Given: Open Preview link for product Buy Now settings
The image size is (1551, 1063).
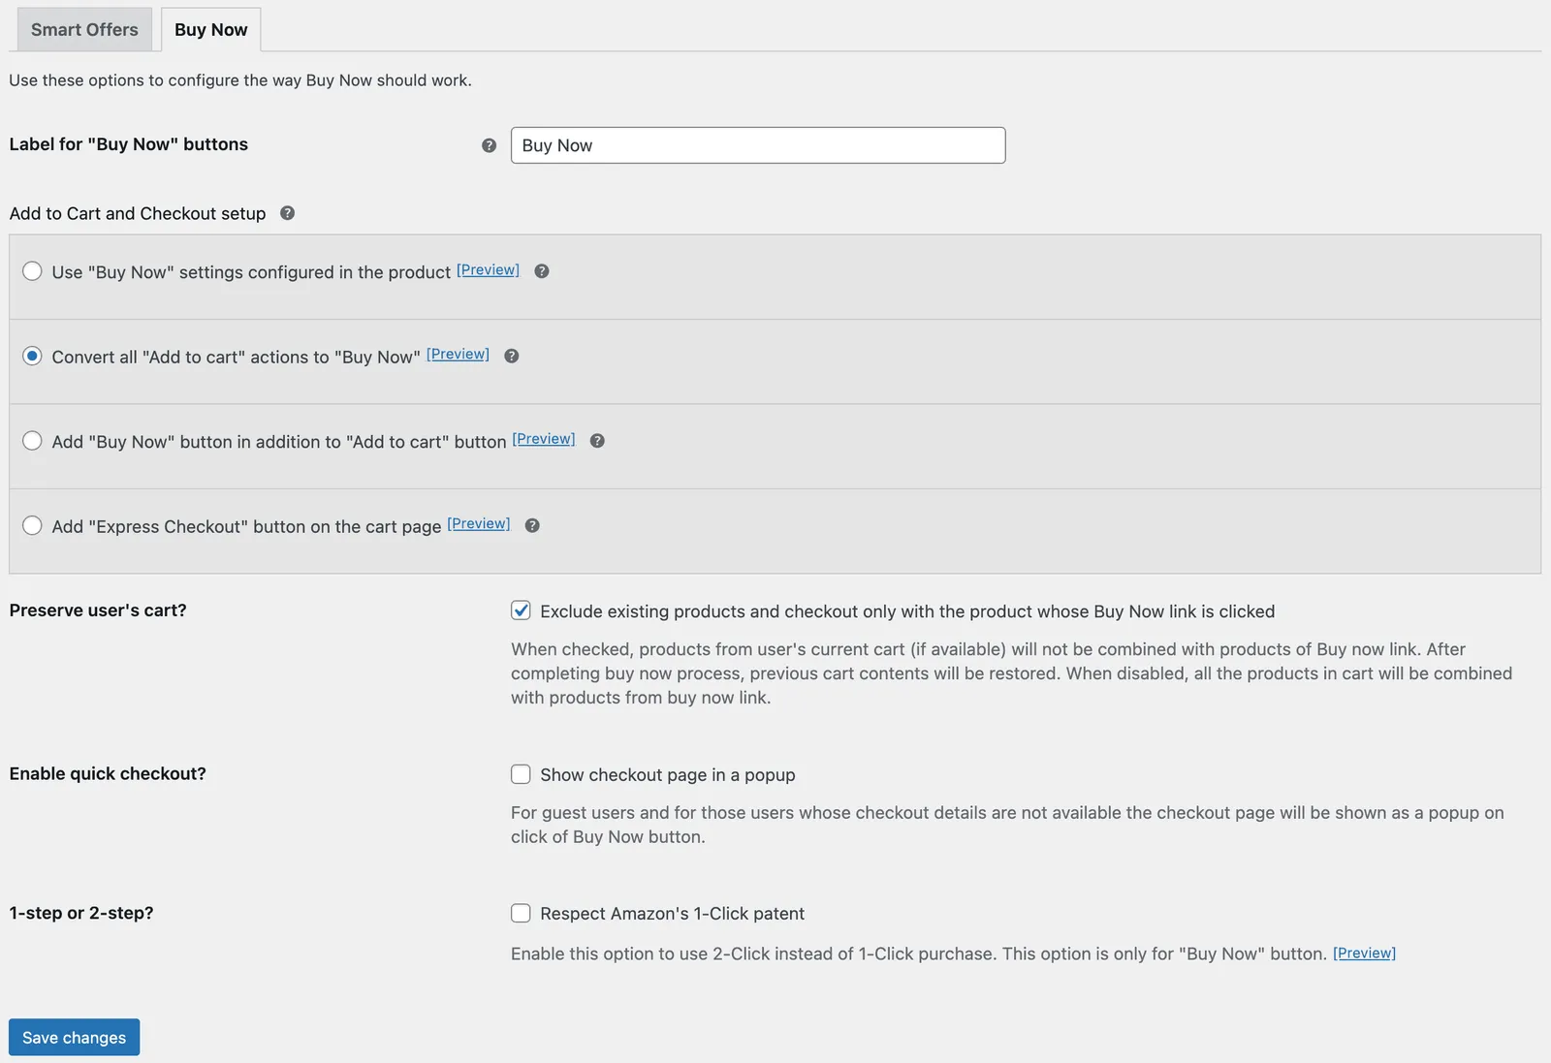Looking at the screenshot, I should point(488,269).
